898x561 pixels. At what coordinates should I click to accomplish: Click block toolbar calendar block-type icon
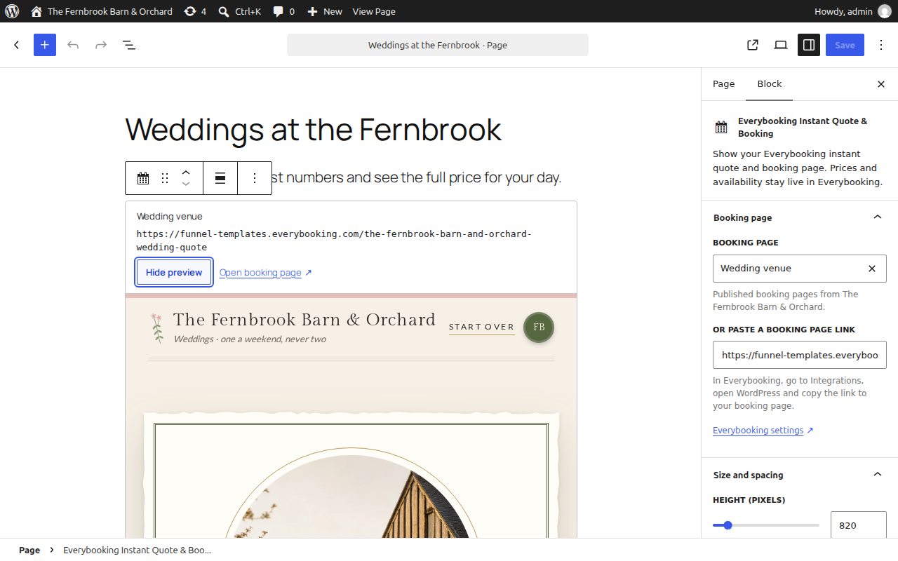(x=143, y=178)
